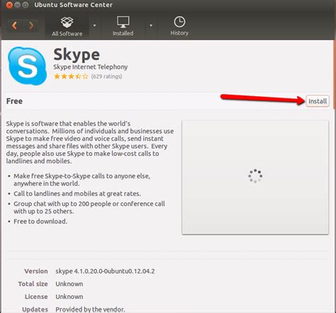The height and width of the screenshot is (313, 336).
Task: Click 'Call to landlines and mobiles' bullet
Action: [x=77, y=194]
